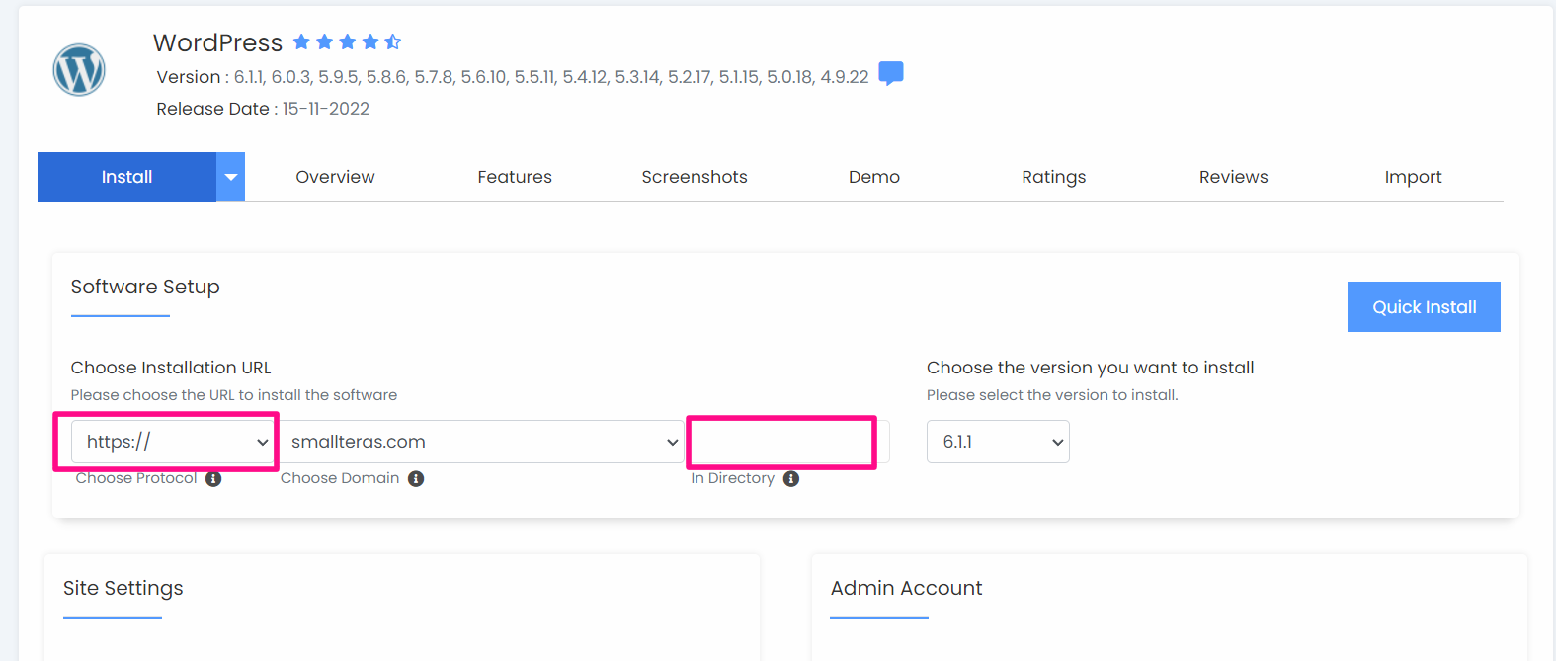
Task: Click the WordPress logo icon
Action: point(79,70)
